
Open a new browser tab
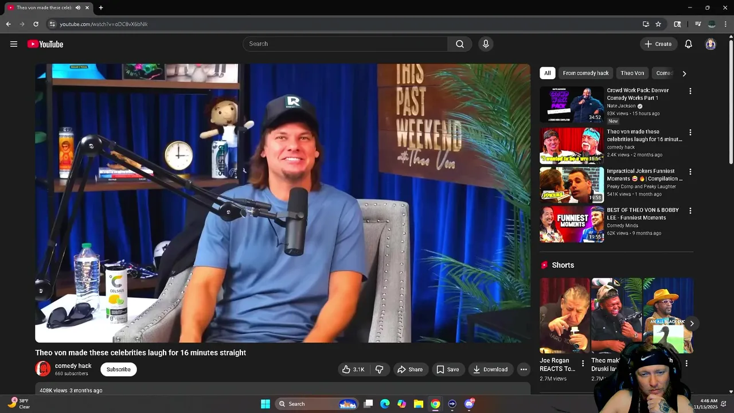click(101, 7)
